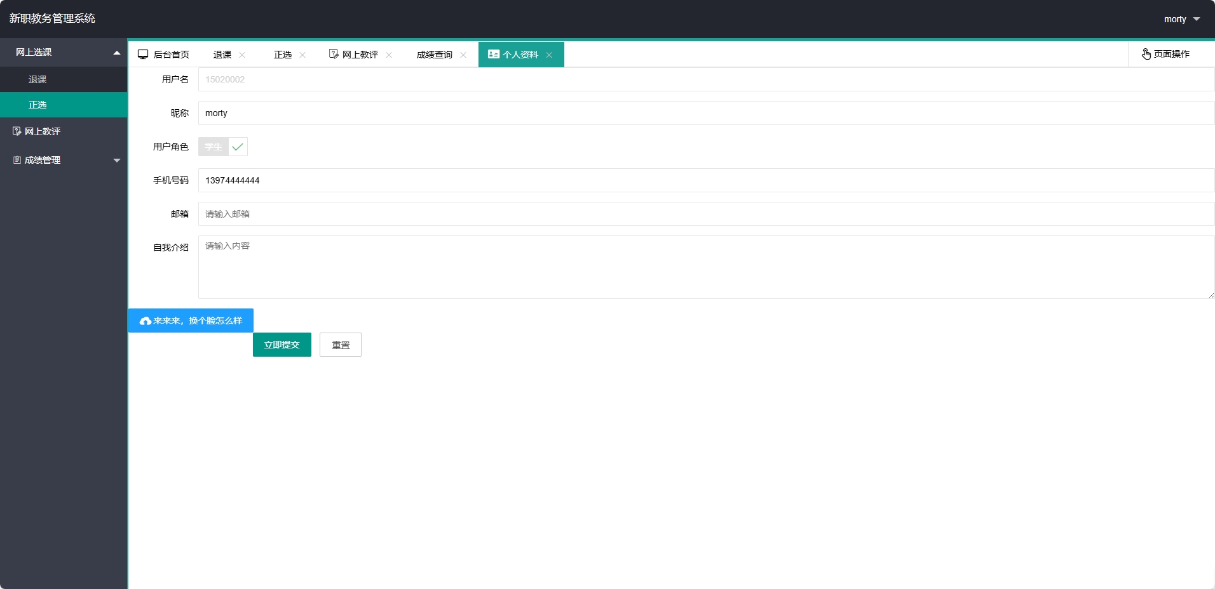Click the blue 换个脸怎么样 banner
1215x589 pixels.
(191, 321)
